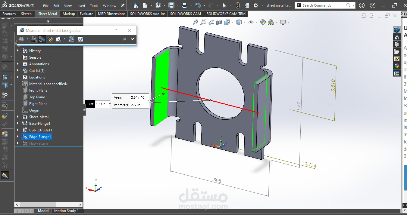
Task: Expand the Sheet-Metal feature node
Action: coord(18,117)
